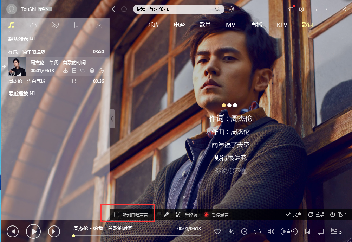352x242 pixels.
Task: Open the comments speech bubble icon
Action: (320, 231)
